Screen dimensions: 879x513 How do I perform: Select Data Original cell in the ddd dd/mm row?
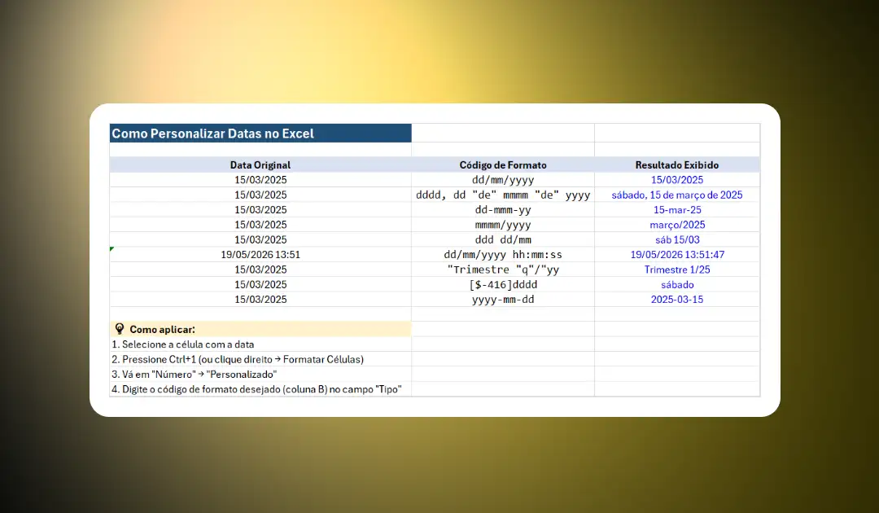pyautogui.click(x=260, y=239)
